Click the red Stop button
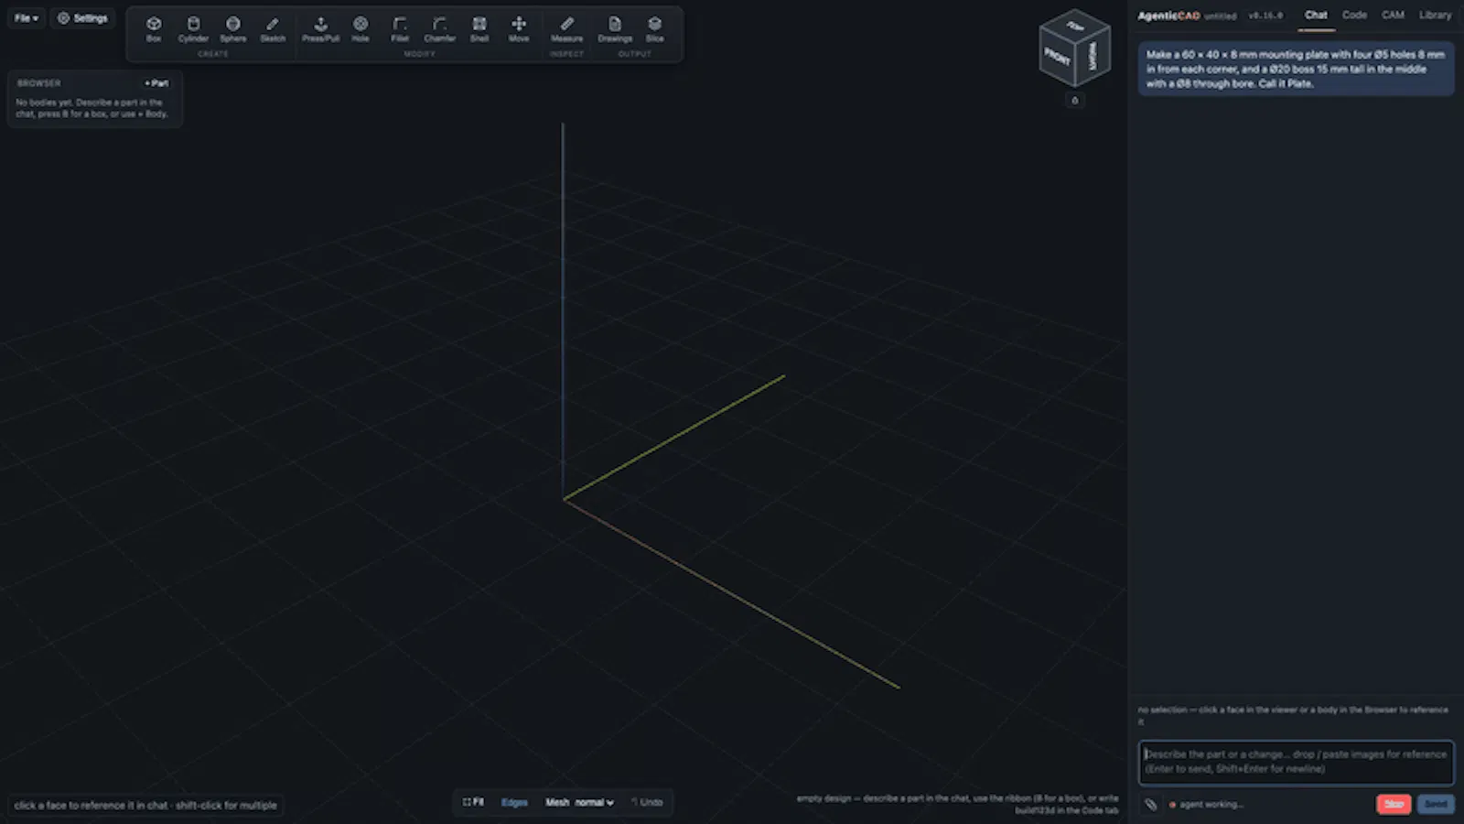1464x824 pixels. (x=1394, y=804)
